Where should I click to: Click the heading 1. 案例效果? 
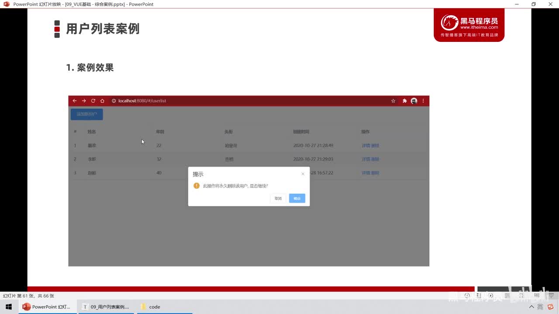90,68
